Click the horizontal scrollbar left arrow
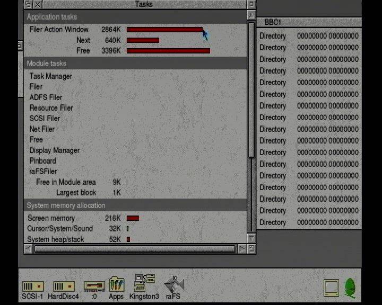Image resolution: width=382 pixels, height=305 pixels. 28,249
